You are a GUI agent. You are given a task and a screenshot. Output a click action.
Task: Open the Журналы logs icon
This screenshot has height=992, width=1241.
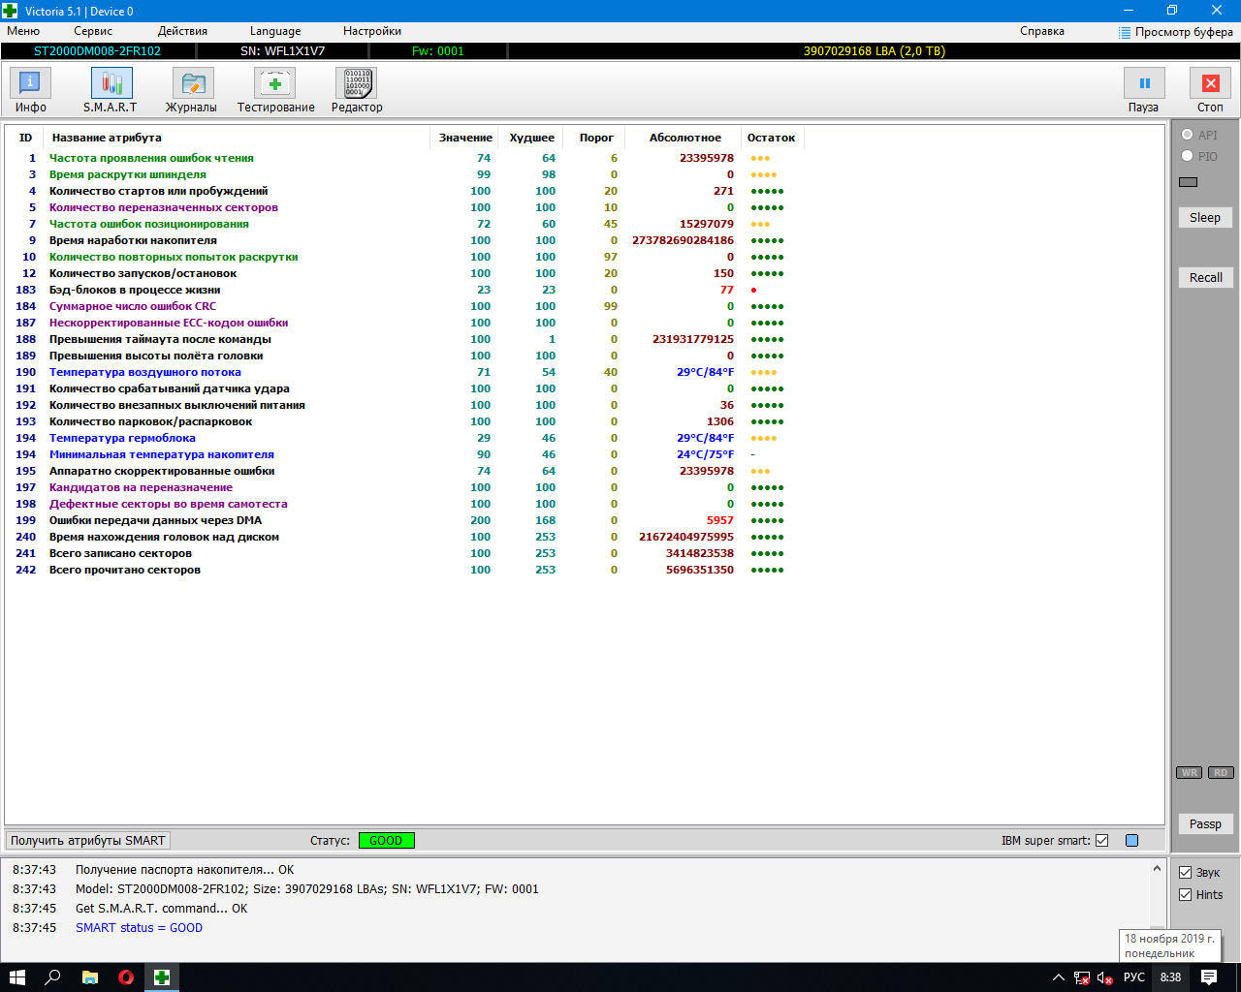(x=192, y=84)
